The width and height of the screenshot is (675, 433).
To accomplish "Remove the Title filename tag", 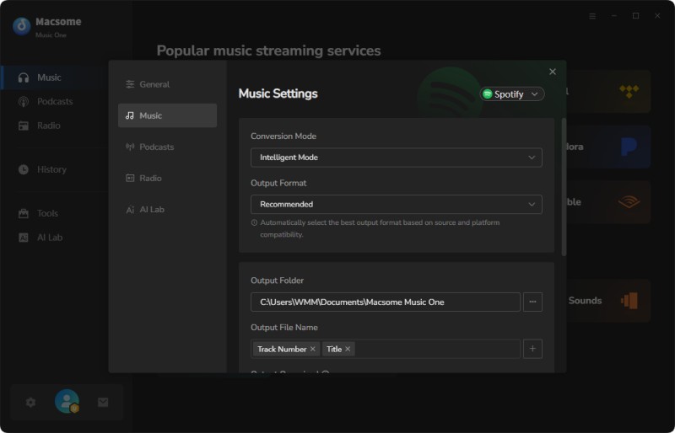I will coord(348,349).
